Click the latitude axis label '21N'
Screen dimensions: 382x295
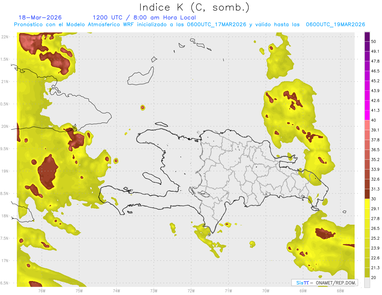tap(5, 82)
